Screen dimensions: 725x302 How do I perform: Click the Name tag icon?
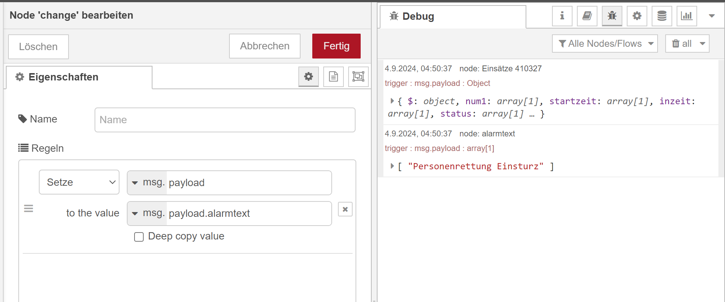pyautogui.click(x=23, y=119)
